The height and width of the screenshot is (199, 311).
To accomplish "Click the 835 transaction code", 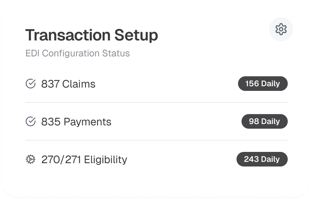I will pyautogui.click(x=51, y=122).
